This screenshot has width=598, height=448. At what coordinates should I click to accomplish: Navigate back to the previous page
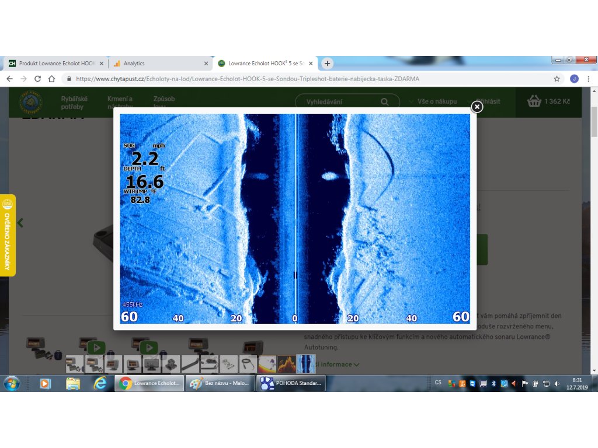tap(9, 79)
